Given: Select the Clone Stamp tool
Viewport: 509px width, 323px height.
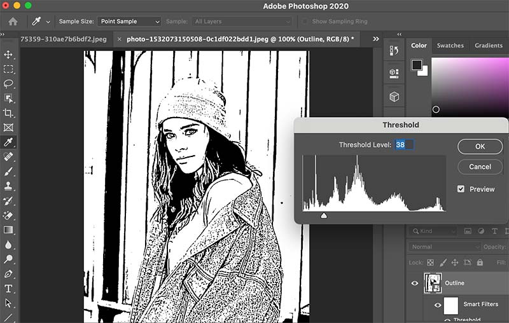Looking at the screenshot, I should coord(8,186).
